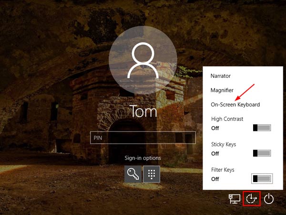Enable the High Contrast toggle switch
This screenshot has height=215, width=286.
pos(262,128)
